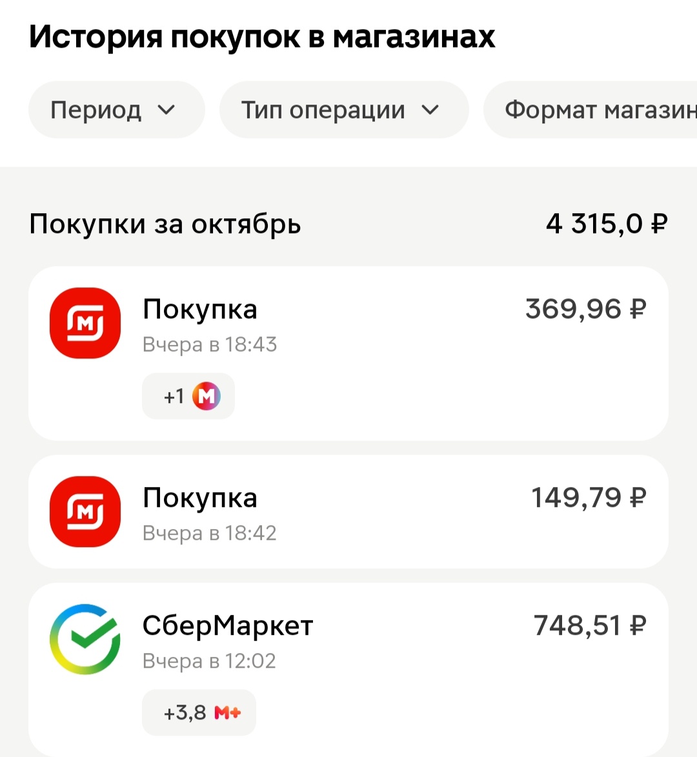Tap the red M+ bonus icon
Viewport: 697px width, 757px height.
(x=228, y=713)
